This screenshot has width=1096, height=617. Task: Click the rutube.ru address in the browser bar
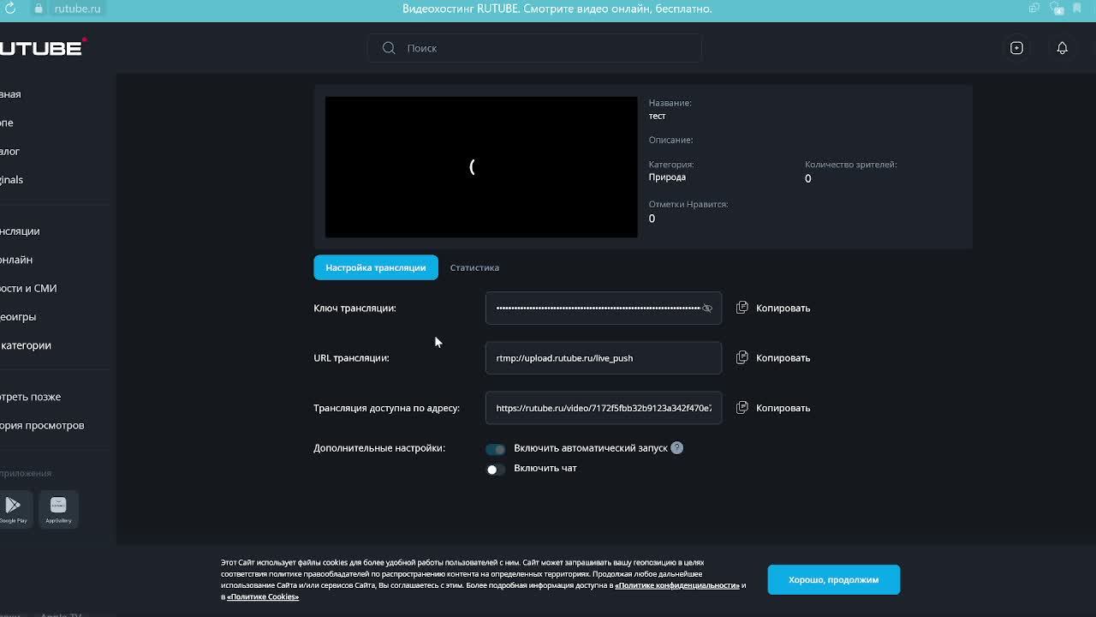click(x=77, y=9)
